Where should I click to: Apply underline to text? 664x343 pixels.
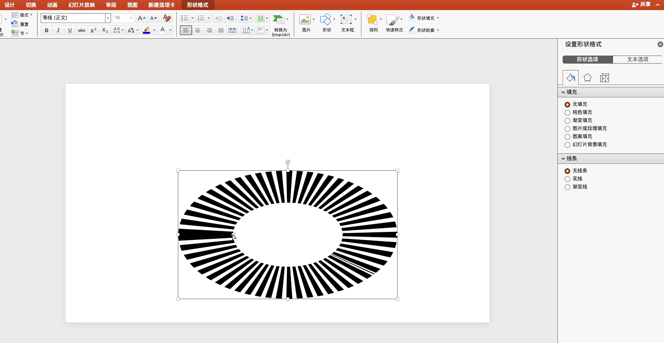point(70,30)
